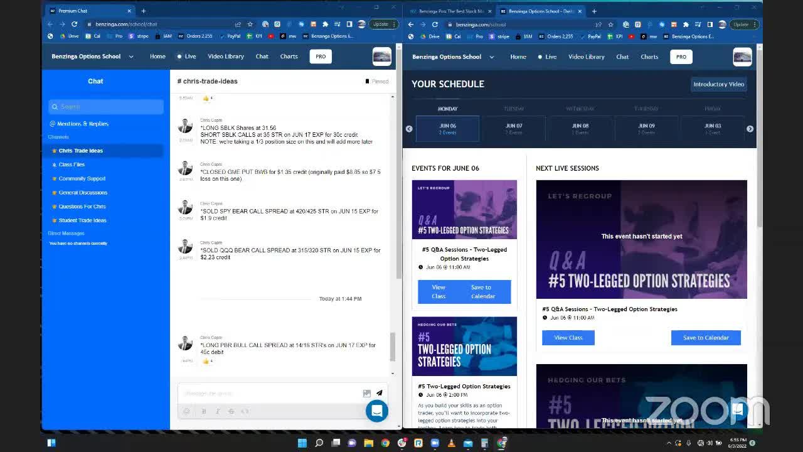Viewport: 803px width, 452px height.
Task: Attach an image in chat message box
Action: click(x=366, y=393)
